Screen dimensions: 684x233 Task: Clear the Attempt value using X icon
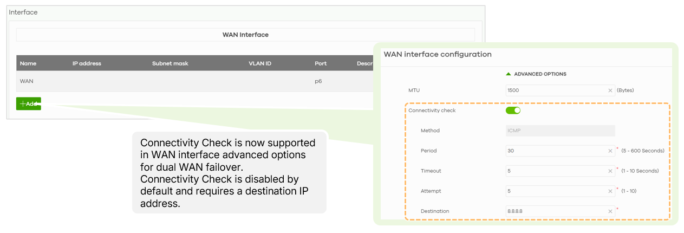[610, 191]
